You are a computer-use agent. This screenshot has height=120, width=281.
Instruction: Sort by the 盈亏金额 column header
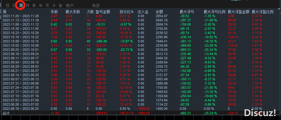coord(103,12)
